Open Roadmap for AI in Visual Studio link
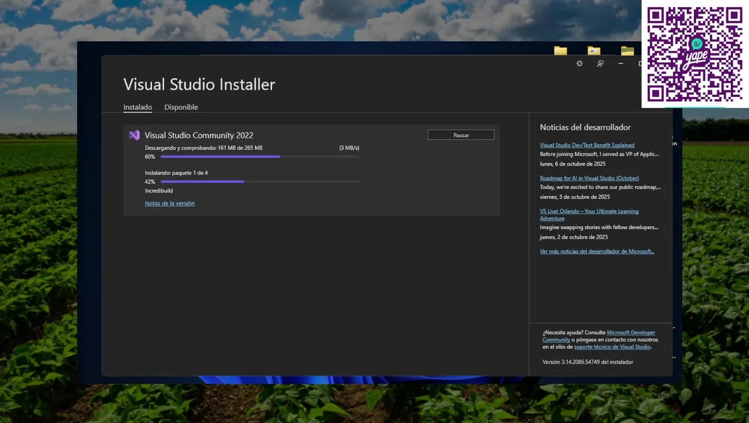 coord(589,178)
